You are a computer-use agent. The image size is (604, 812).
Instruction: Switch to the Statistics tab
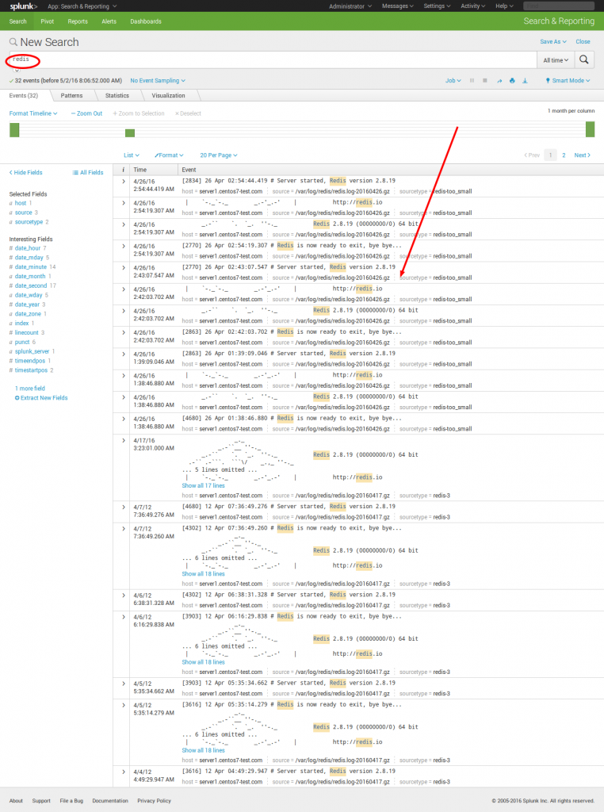[117, 96]
